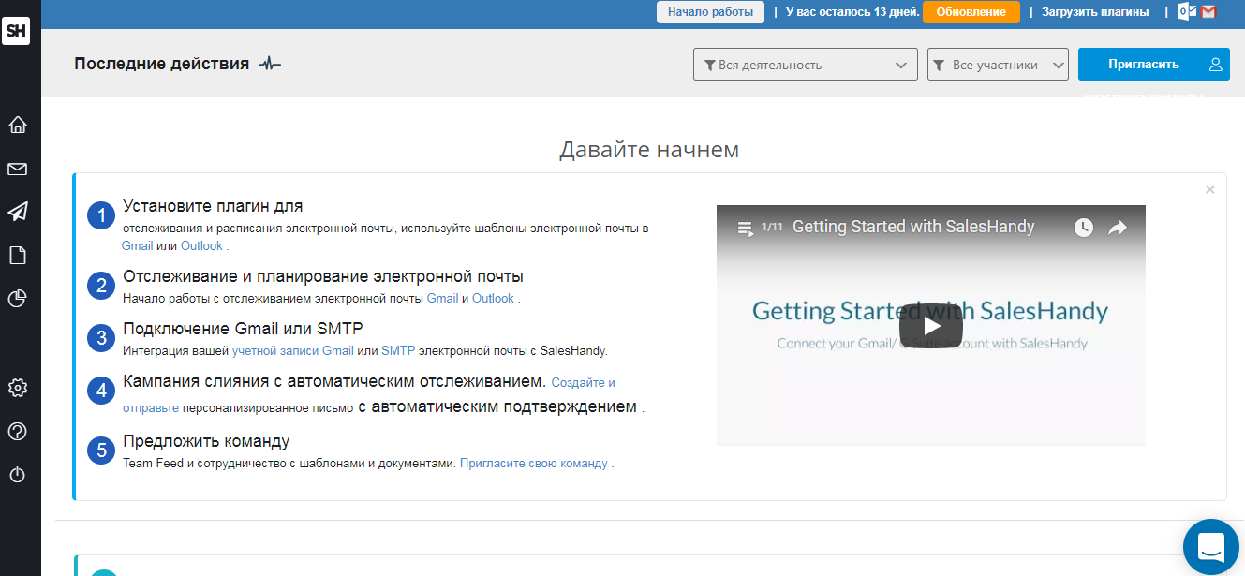Image resolution: width=1245 pixels, height=576 pixels.
Task: Click the Загрузить плагины link
Action: (x=1095, y=12)
